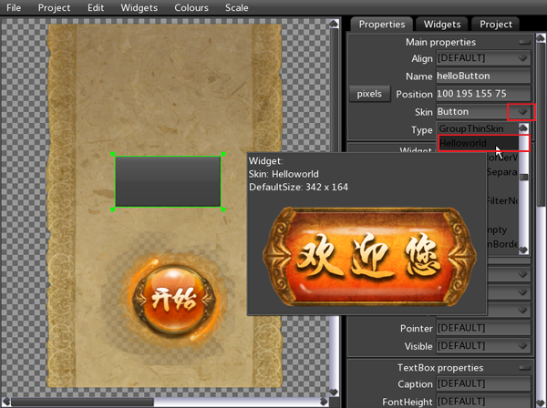The width and height of the screenshot is (547, 408).
Task: Open the File menu
Action: coord(14,7)
